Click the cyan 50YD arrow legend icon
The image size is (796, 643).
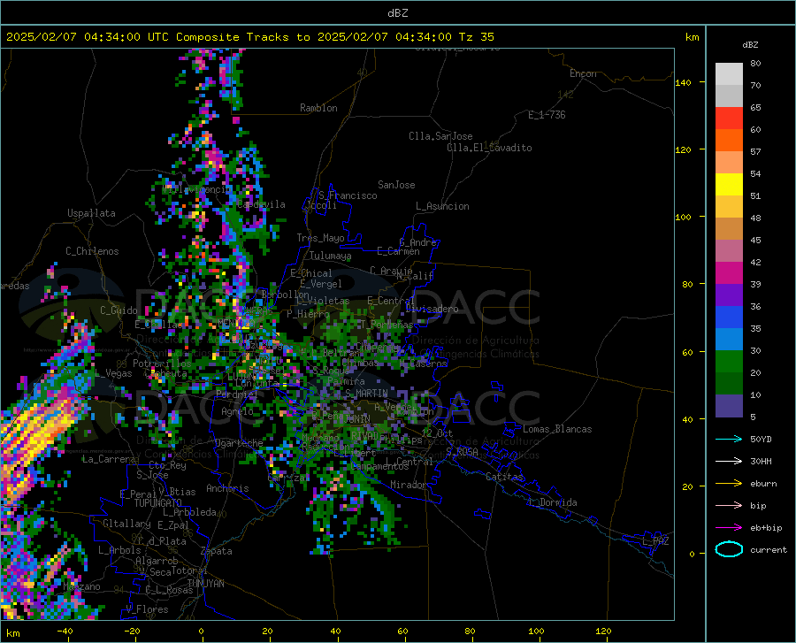(x=729, y=439)
